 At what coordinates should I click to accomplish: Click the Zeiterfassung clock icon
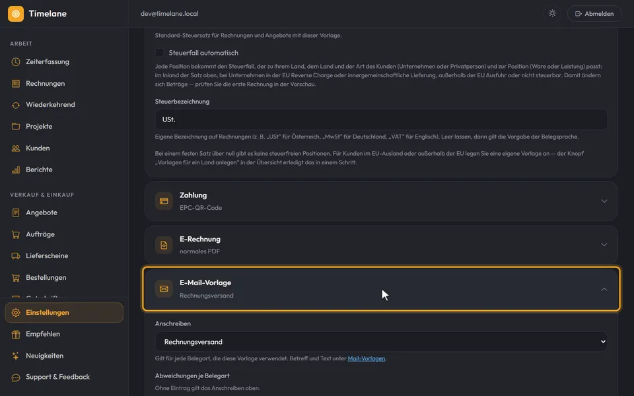(x=16, y=62)
